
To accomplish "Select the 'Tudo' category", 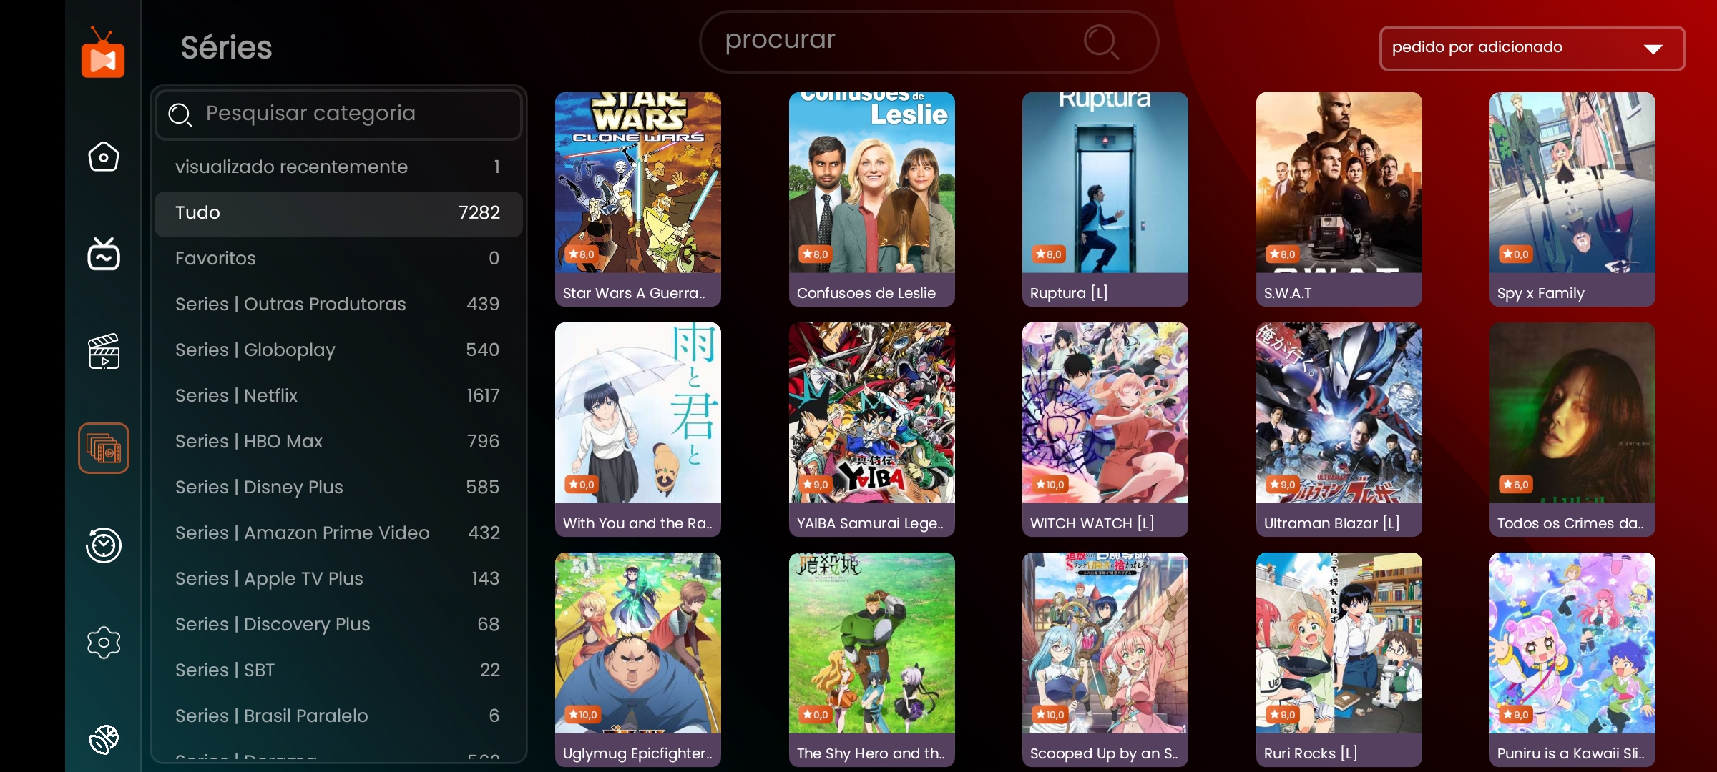I will 338,213.
